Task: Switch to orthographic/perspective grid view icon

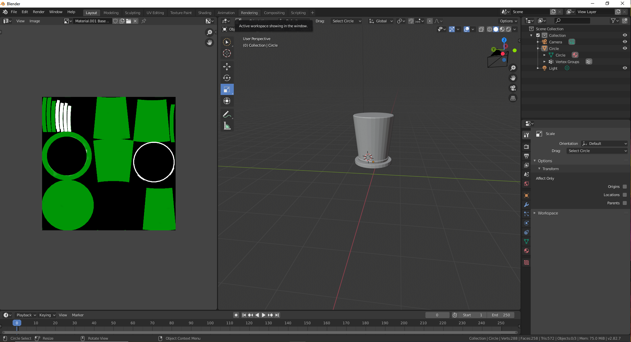Action: click(513, 98)
